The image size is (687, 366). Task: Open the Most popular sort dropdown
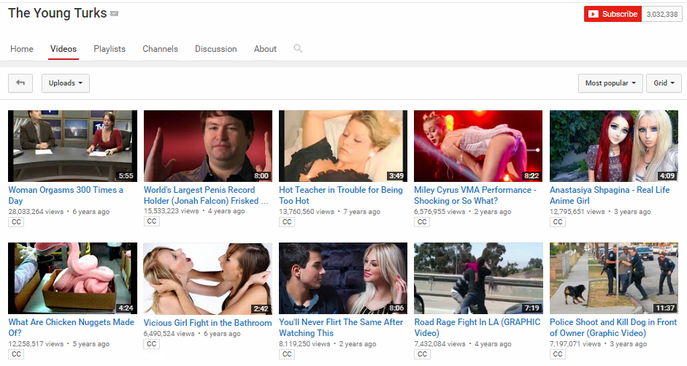pos(610,83)
